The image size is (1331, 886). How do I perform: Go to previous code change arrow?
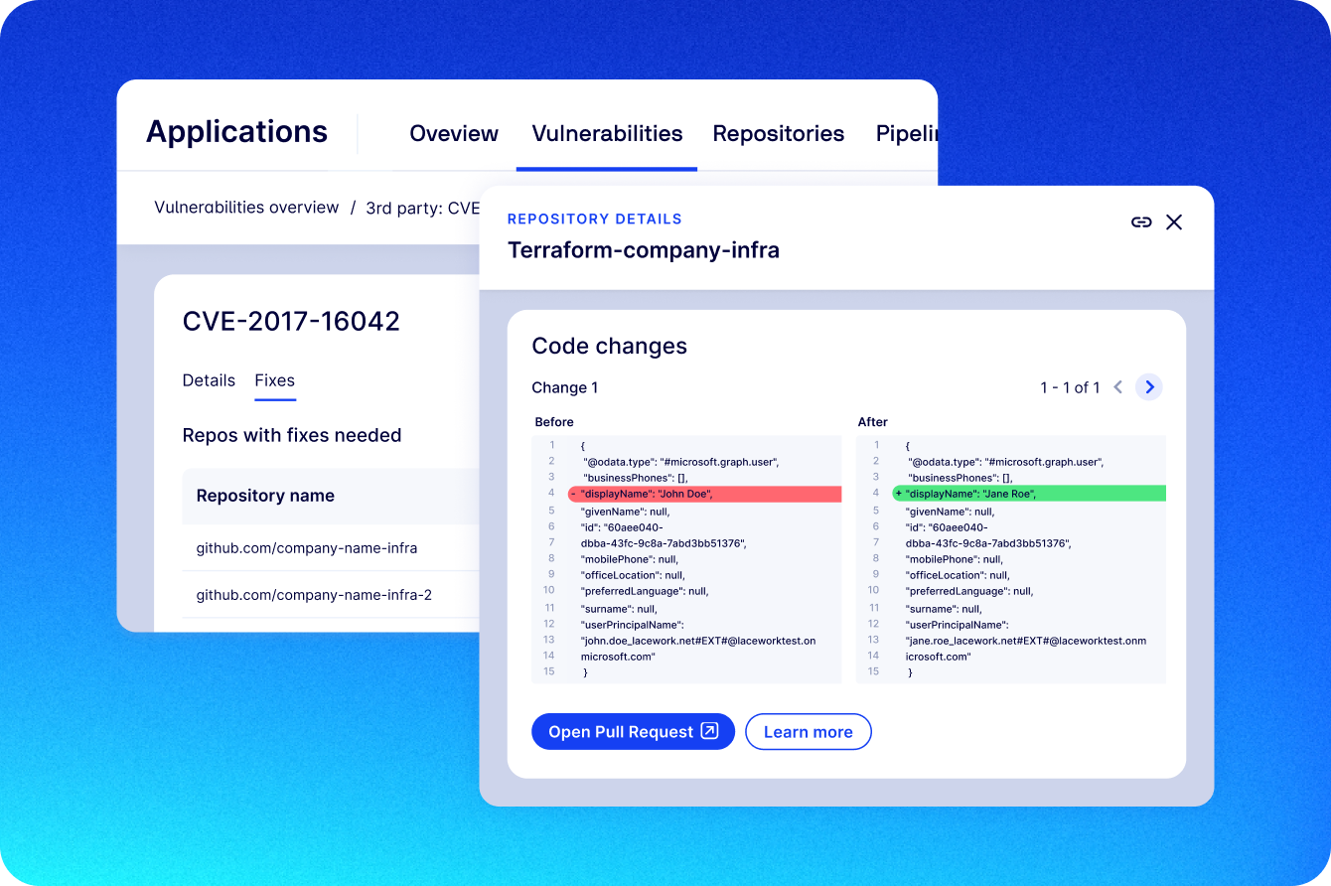(x=1117, y=387)
